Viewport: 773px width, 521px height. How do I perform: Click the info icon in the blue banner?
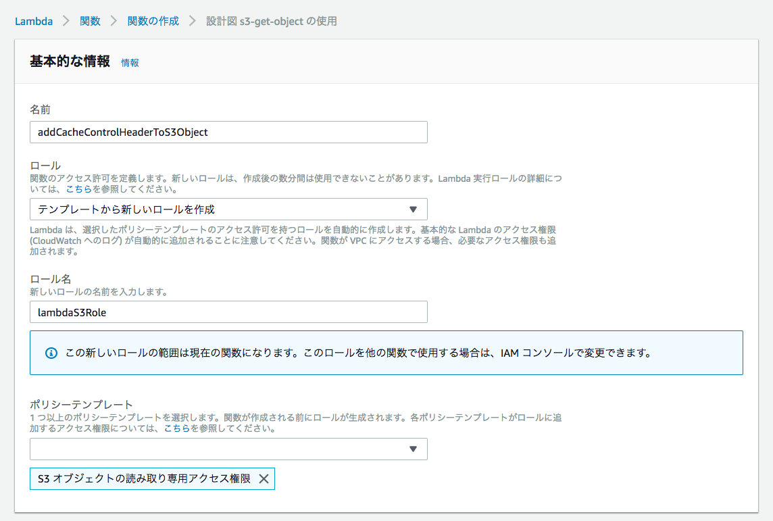click(51, 353)
